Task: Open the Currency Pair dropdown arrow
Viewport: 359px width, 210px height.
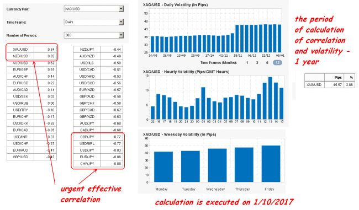Action: click(x=121, y=9)
